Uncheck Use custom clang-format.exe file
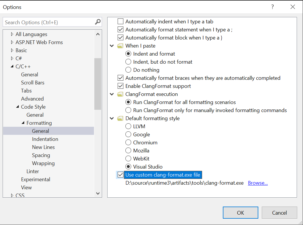The image size is (303, 225). (121, 175)
